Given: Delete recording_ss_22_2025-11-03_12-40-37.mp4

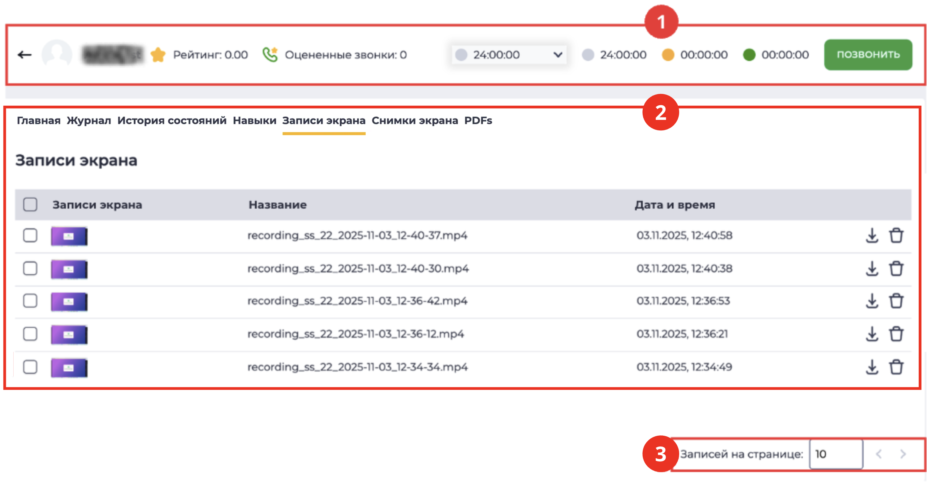Looking at the screenshot, I should pos(896,236).
